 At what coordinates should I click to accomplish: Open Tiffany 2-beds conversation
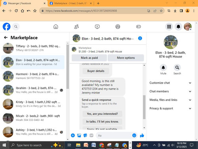coord(33,48)
